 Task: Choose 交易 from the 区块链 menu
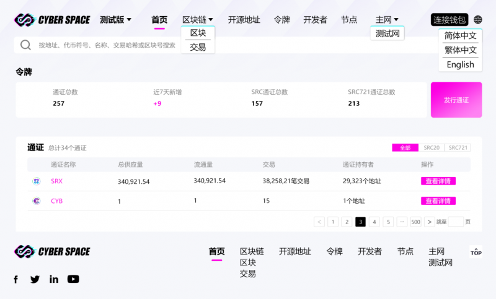click(198, 47)
